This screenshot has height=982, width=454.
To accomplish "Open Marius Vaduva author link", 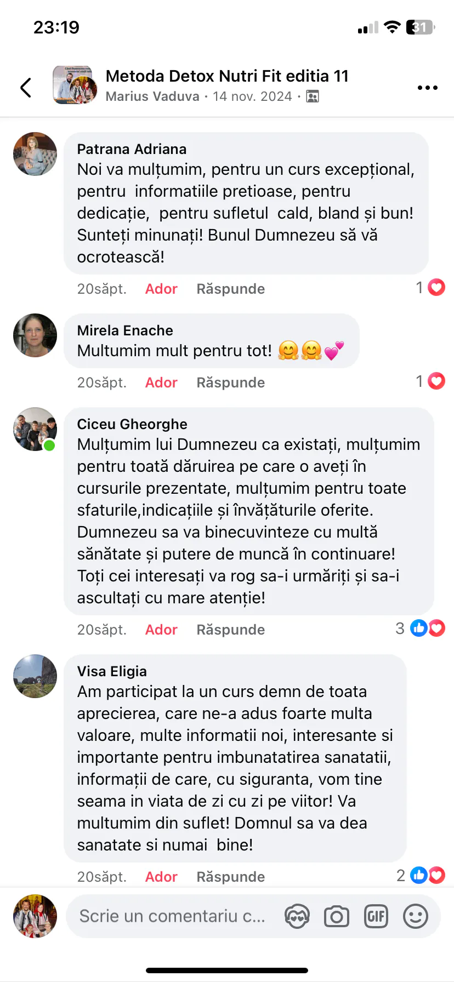I will pyautogui.click(x=152, y=96).
